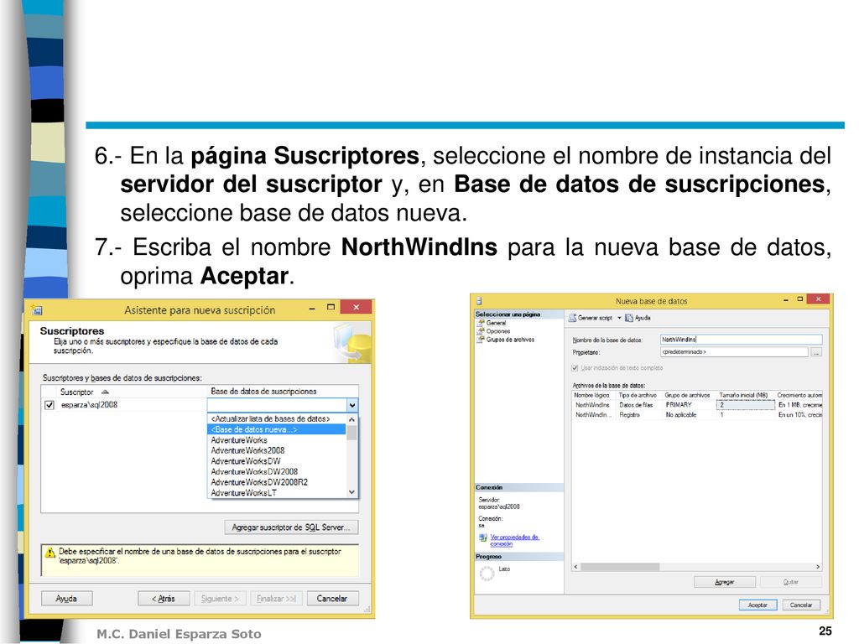
Task: Click the Generar script icon
Action: click(x=572, y=318)
